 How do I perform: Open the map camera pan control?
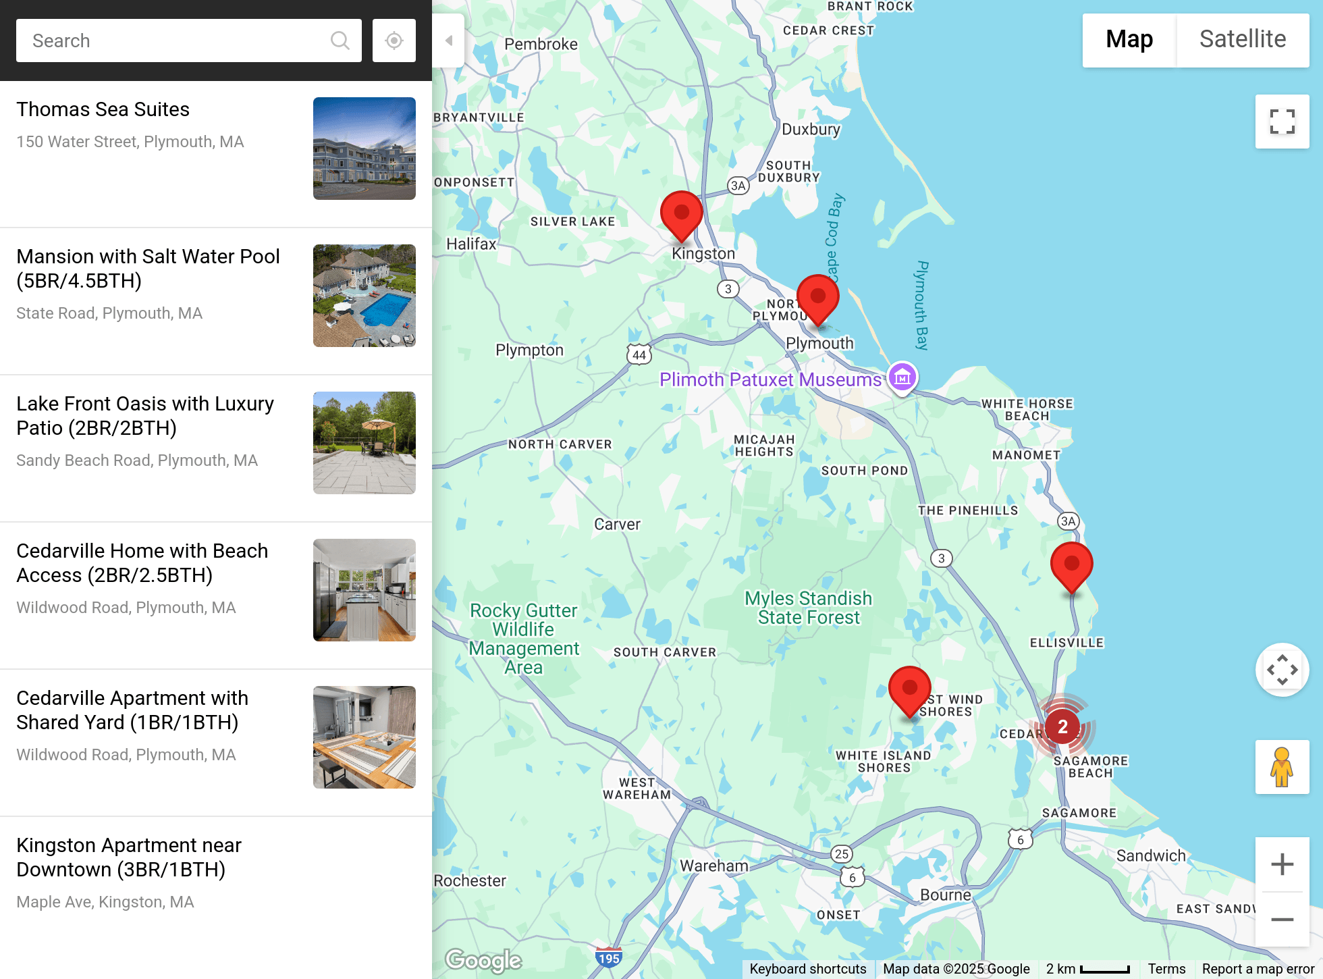1282,670
